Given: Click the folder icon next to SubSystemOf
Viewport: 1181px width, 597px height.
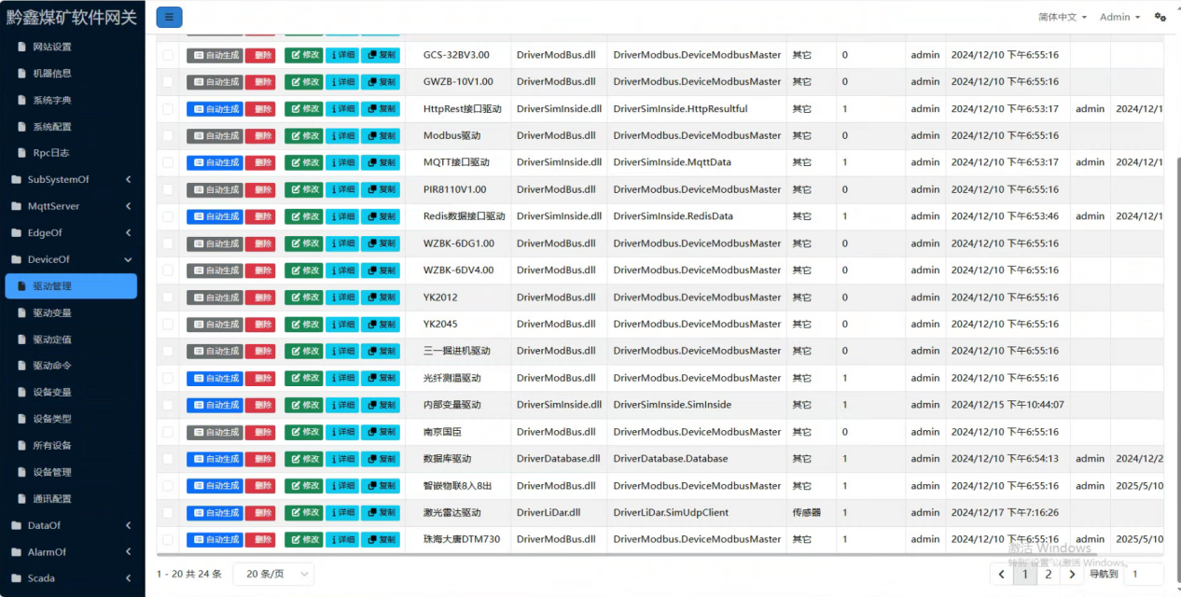Looking at the screenshot, I should pos(16,180).
